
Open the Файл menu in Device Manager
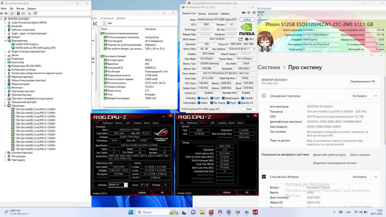tap(4, 8)
